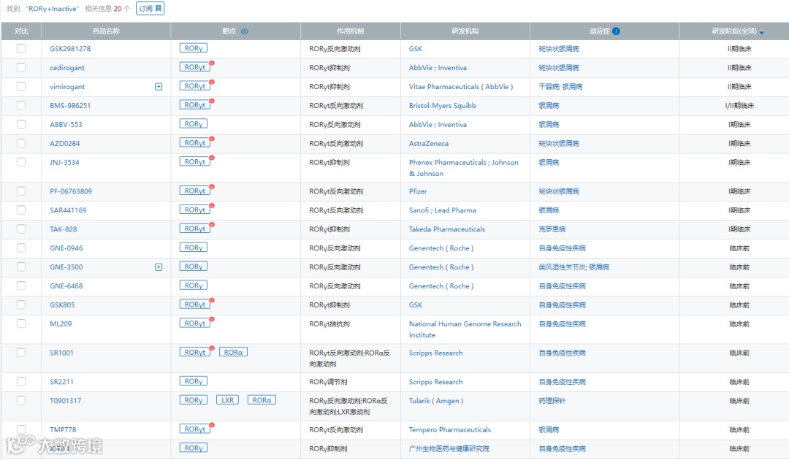This screenshot has height=460, width=789.
Task: Click the RORγ target tag in GSK2981278 row
Action: pos(193,48)
